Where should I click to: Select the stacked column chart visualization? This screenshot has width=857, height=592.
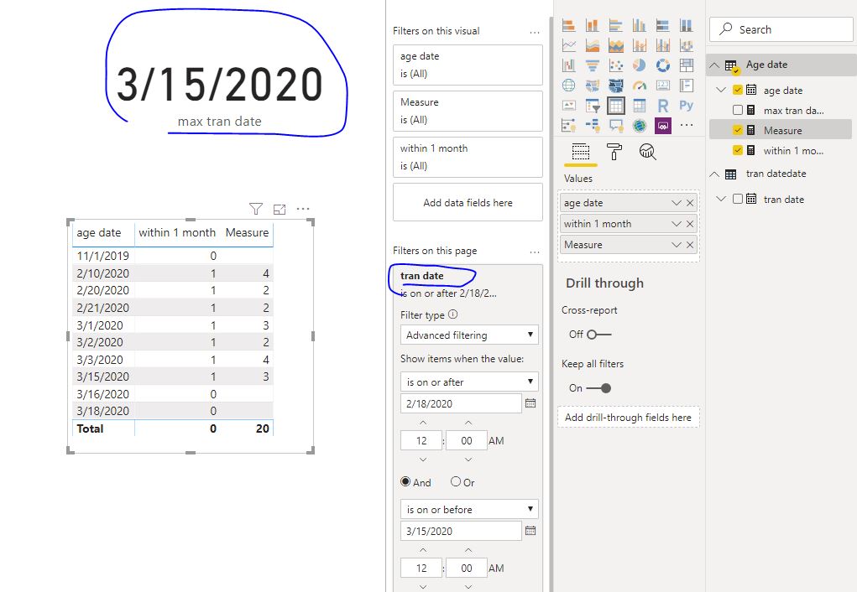click(593, 25)
